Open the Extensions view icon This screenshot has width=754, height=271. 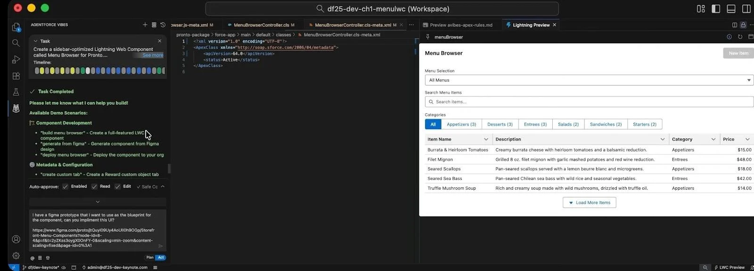click(x=16, y=76)
